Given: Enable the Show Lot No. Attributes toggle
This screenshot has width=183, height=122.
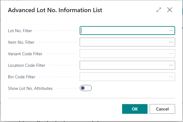Looking at the screenshot, I should point(85,88).
